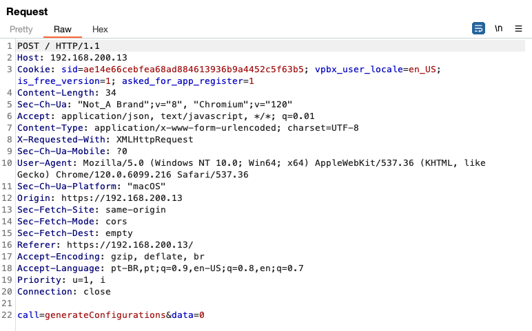Image resolution: width=532 pixels, height=331 pixels.
Task: Switch to the Pretty tab
Action: point(21,30)
